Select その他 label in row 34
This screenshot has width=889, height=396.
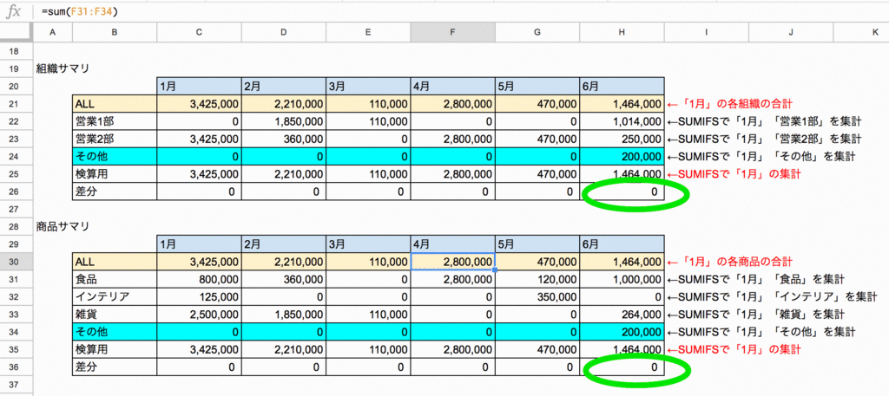(115, 332)
